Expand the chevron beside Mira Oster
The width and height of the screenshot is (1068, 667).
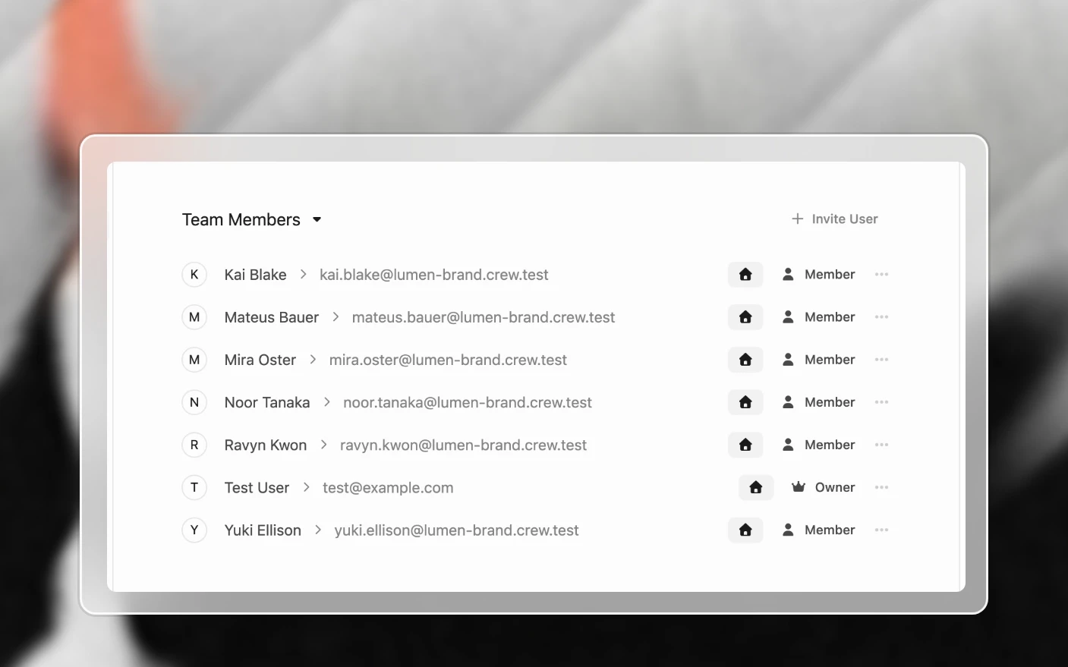click(x=313, y=360)
